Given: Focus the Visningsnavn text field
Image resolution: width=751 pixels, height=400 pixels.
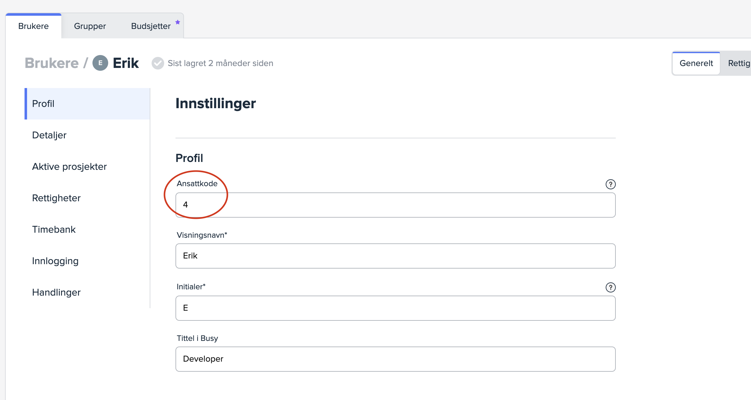Looking at the screenshot, I should [395, 256].
